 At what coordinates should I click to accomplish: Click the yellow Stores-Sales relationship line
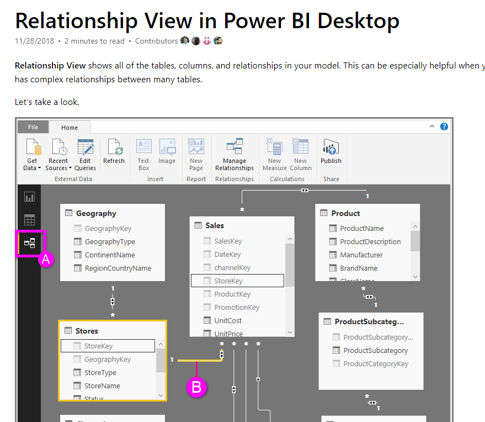pos(200,360)
